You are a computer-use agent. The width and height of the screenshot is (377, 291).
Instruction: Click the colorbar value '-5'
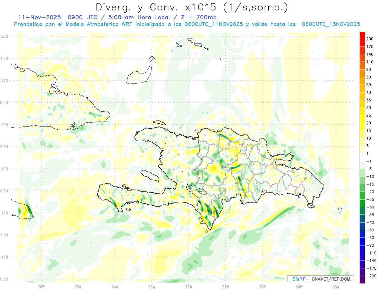369,169
